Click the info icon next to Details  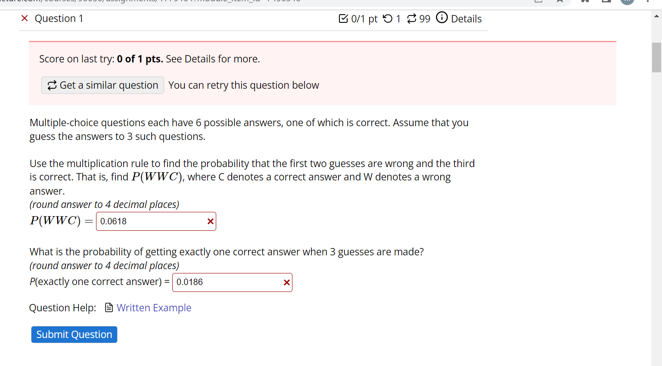[442, 18]
